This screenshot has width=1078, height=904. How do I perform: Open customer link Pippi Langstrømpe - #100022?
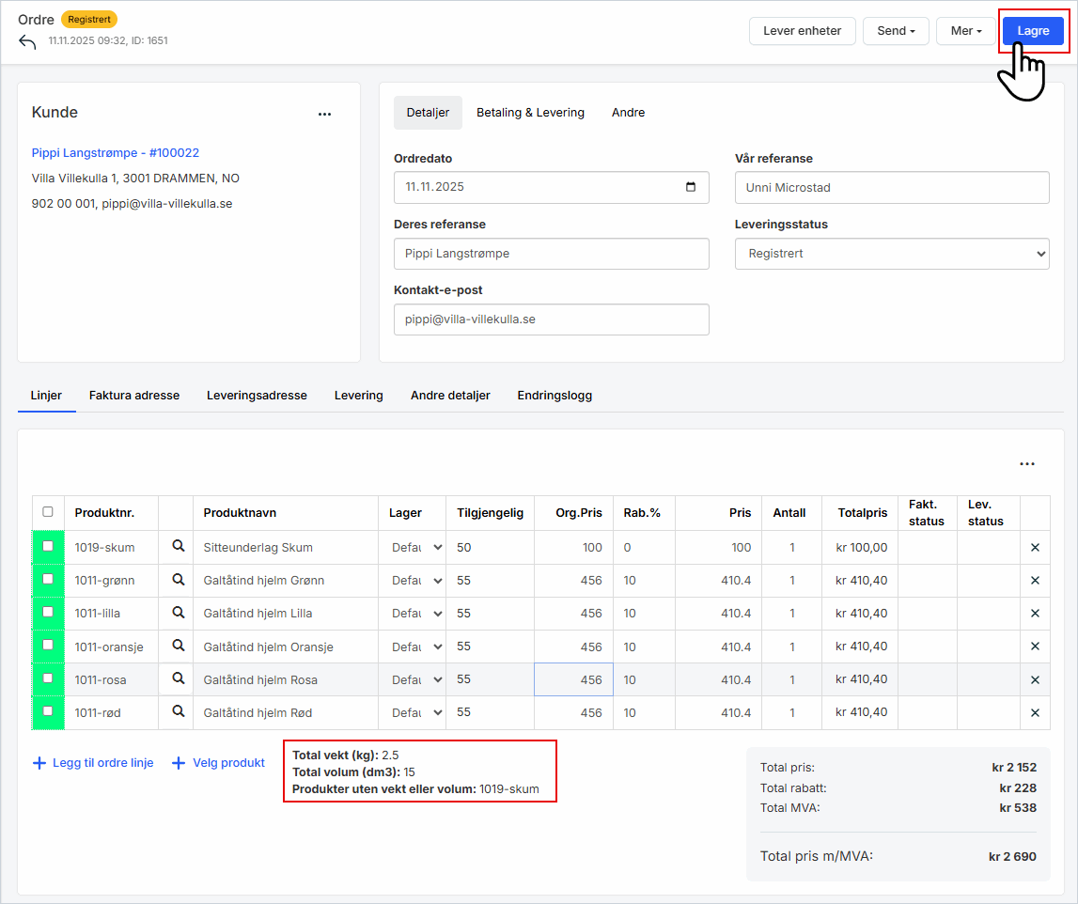pos(116,152)
